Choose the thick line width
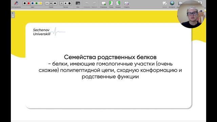217x122 pixels. [55, 3]
